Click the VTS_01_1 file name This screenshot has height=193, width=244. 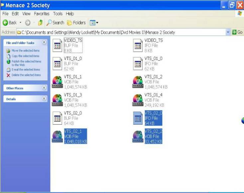click(x=73, y=77)
